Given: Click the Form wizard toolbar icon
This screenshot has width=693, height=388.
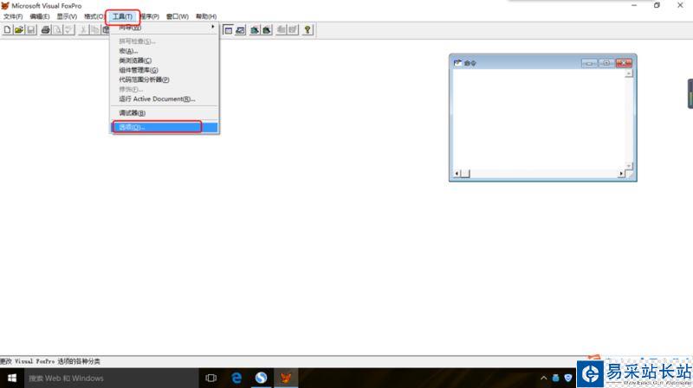Looking at the screenshot, I should (x=255, y=30).
